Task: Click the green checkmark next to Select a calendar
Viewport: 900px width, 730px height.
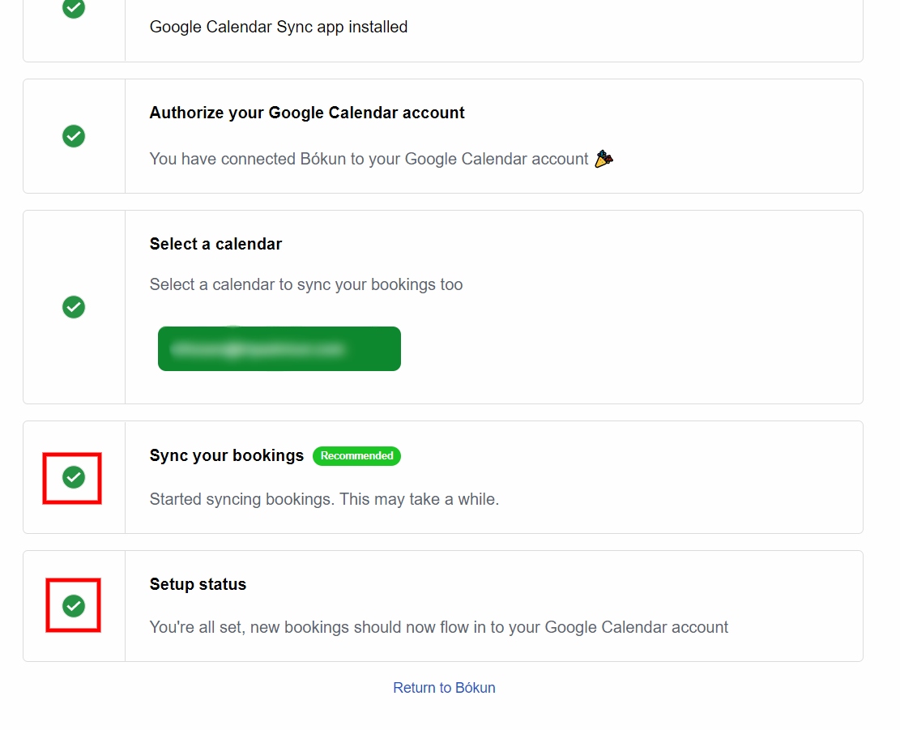Action: (x=74, y=307)
